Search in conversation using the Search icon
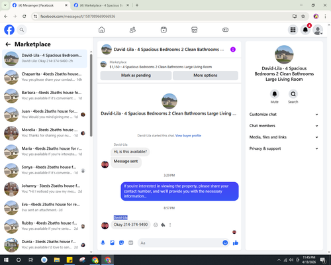The image size is (331, 265). coord(293,94)
